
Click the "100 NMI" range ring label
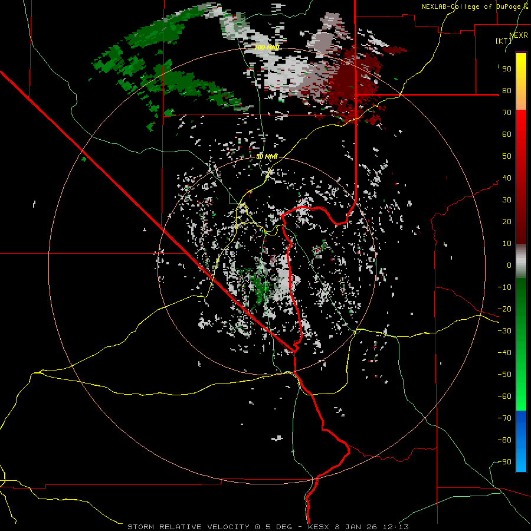(x=267, y=47)
